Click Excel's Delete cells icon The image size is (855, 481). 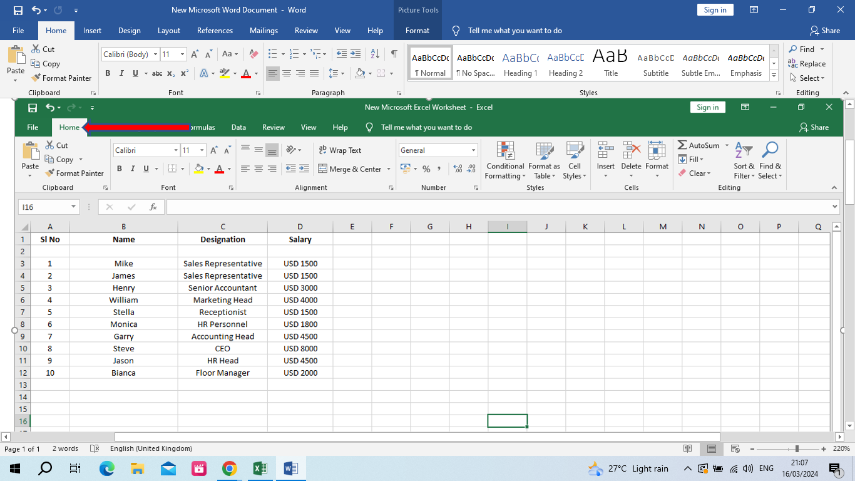(x=631, y=151)
